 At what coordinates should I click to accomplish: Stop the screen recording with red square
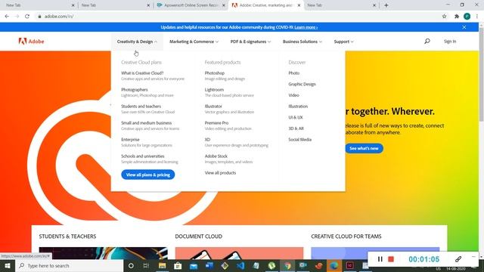click(391, 259)
